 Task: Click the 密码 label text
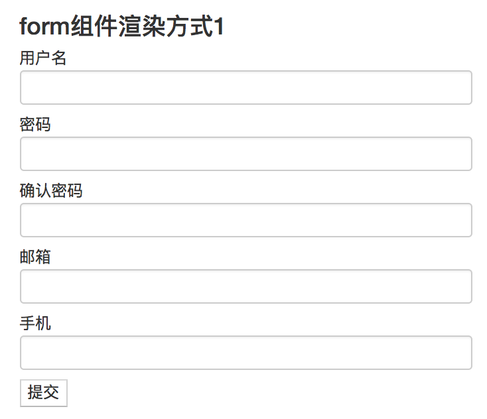35,125
